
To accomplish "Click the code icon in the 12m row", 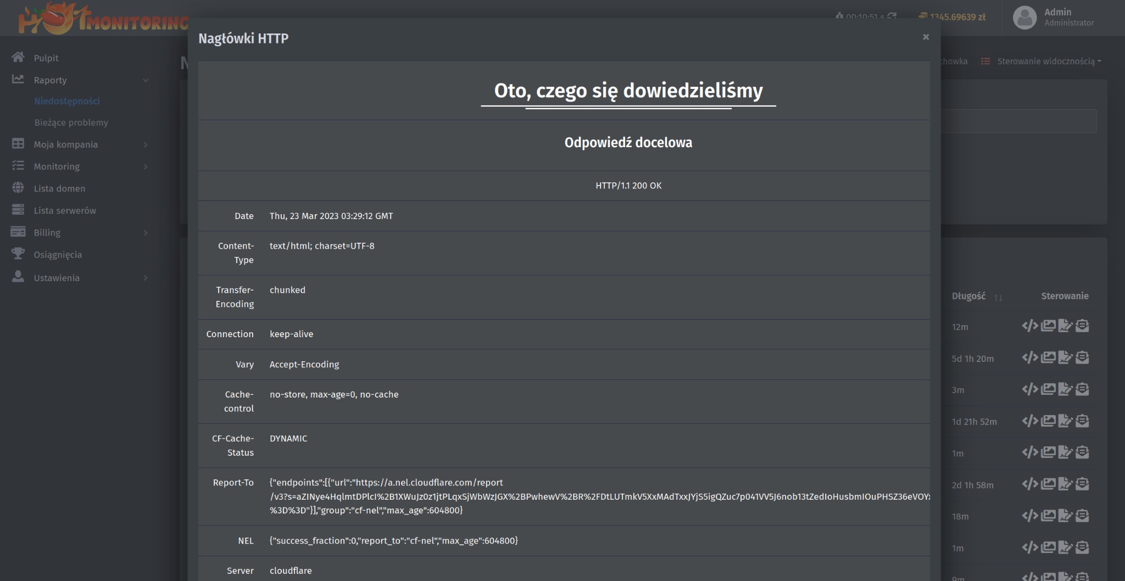I will click(1029, 326).
